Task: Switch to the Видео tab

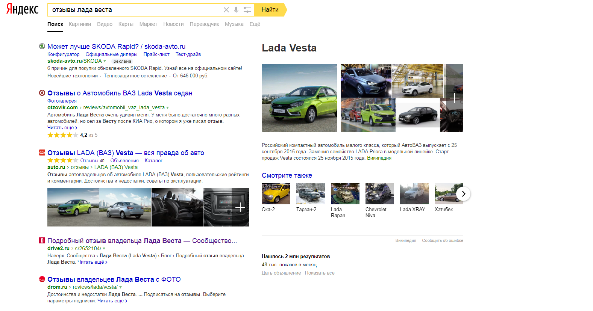Action: coord(105,24)
